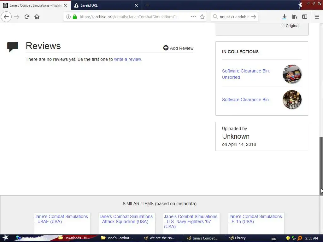Open the downloads panel
Screen dimensions: 323x242
284,17
